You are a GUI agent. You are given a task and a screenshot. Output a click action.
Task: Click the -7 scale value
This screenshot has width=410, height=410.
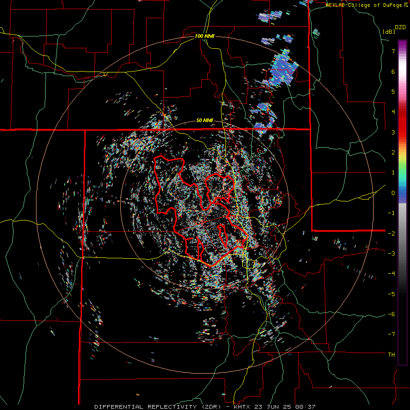click(x=391, y=334)
